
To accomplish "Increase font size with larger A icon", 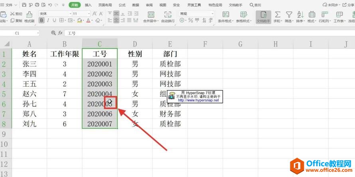I will (95, 14).
